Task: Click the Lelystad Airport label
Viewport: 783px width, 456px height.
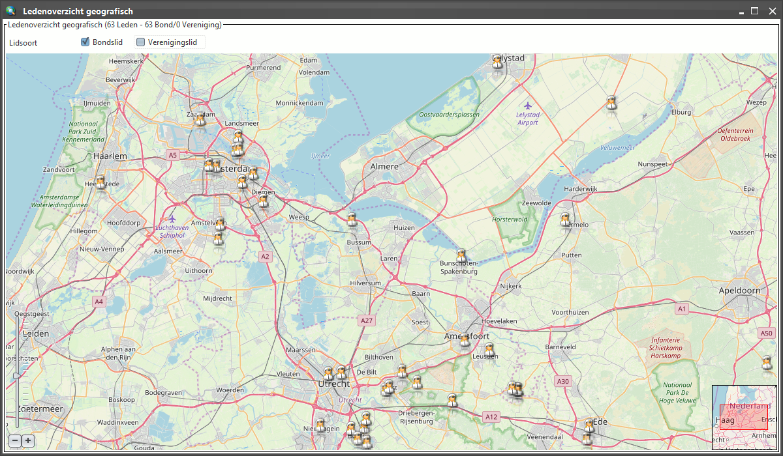Action: click(x=527, y=119)
